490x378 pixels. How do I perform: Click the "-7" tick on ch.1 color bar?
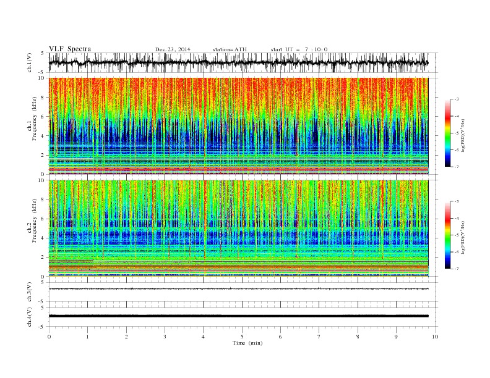456,167
